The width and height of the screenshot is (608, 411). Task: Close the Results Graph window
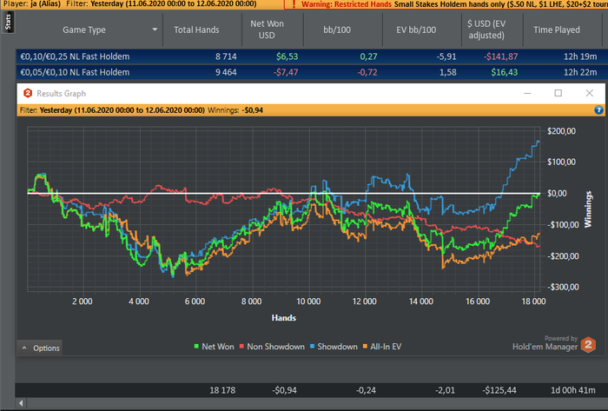(x=590, y=93)
